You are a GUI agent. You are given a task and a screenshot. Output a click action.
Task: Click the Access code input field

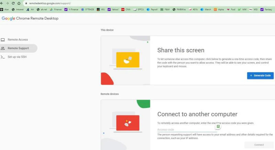(187, 129)
